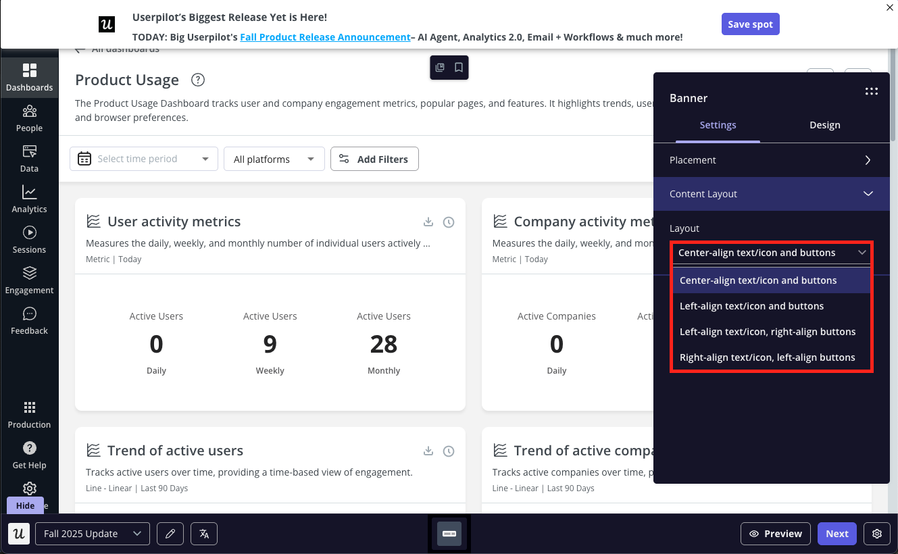
Task: Open the All platforms dropdown
Action: [x=274, y=159]
